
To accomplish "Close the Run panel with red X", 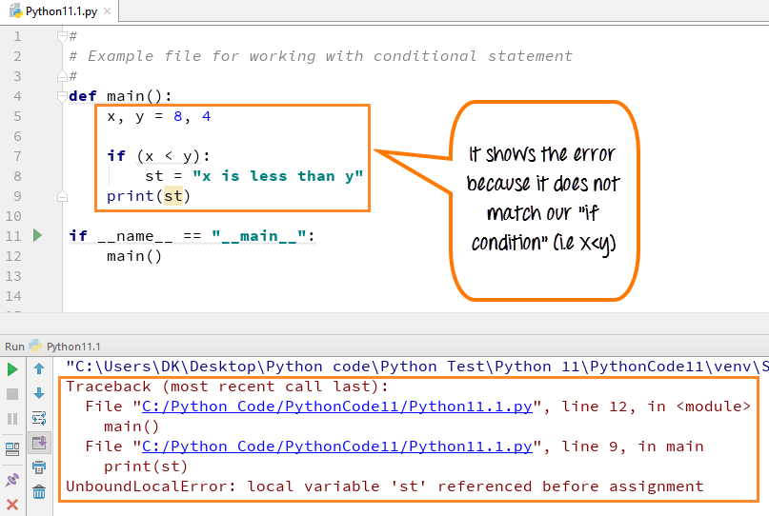I will (12, 505).
